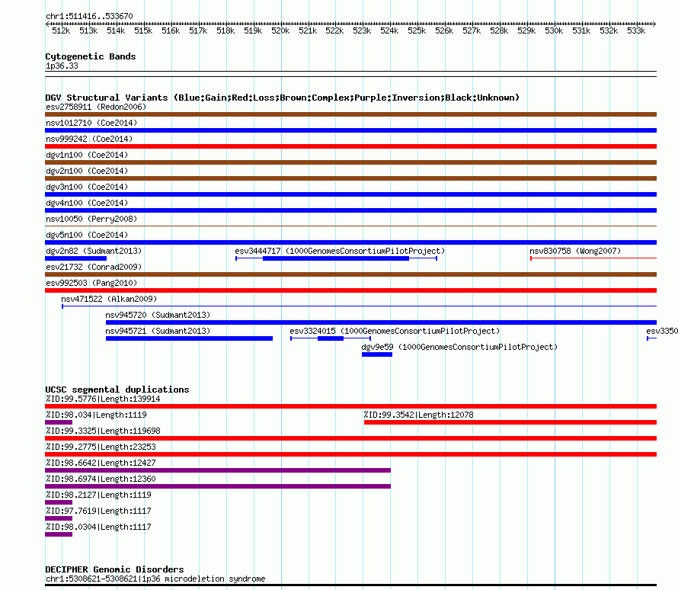This screenshot has height=590, width=678.
Task: Select the %ID:98.6642|Length:12427 purple bar
Action: pyautogui.click(x=218, y=470)
